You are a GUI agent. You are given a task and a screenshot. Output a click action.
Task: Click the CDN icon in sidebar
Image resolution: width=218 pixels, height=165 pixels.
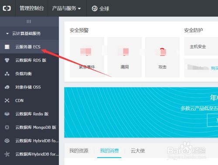coord(7,100)
